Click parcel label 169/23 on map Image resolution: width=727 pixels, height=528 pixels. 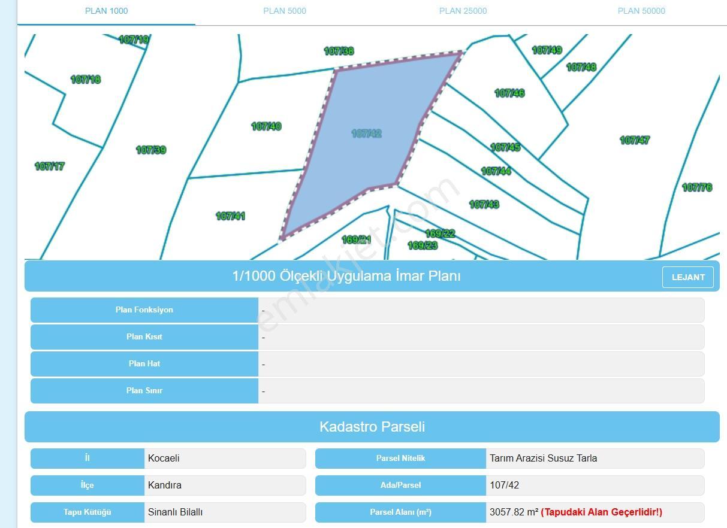423,246
